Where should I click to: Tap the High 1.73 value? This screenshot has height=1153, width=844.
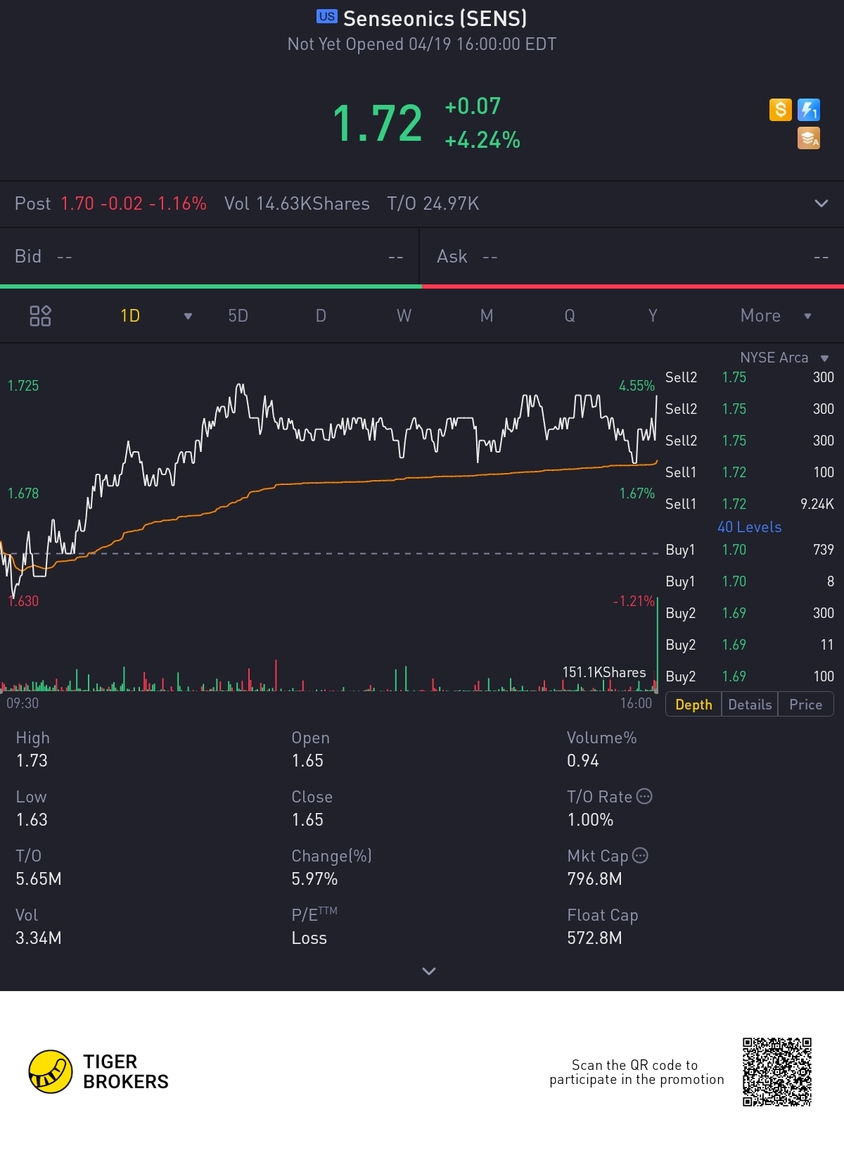click(32, 761)
